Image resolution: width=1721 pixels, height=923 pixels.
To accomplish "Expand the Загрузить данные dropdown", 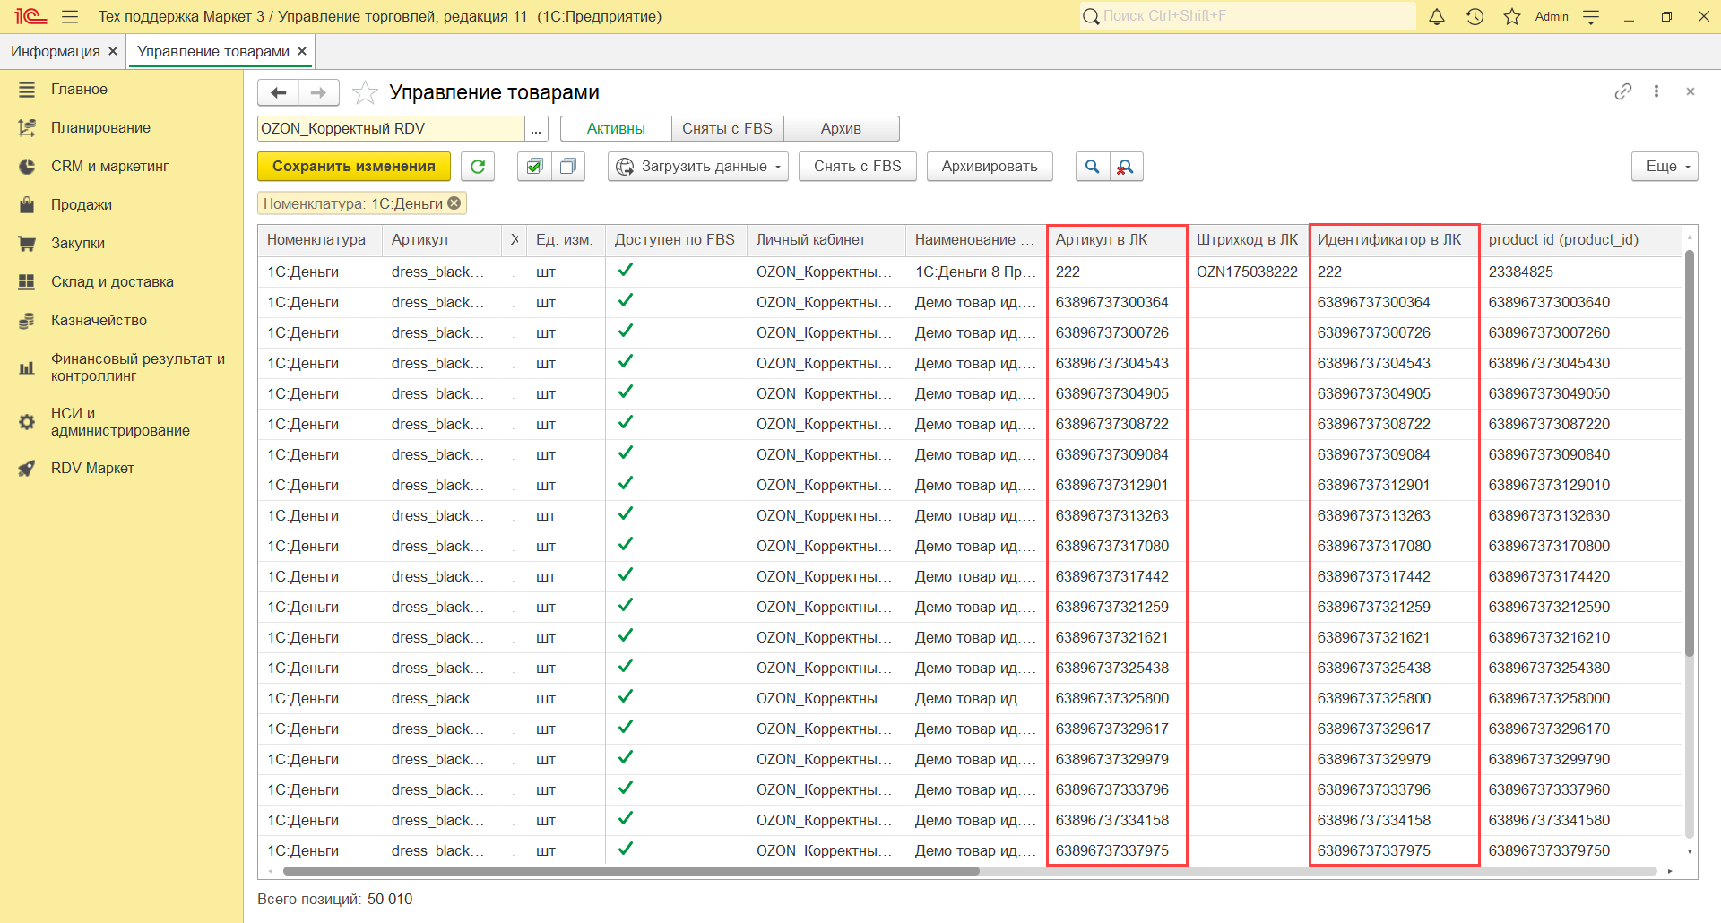I will pyautogui.click(x=698, y=167).
